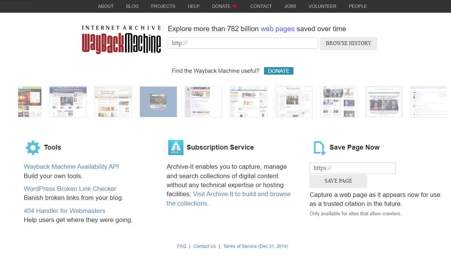
Task: Click the Subscription Service heading
Action: (220, 147)
